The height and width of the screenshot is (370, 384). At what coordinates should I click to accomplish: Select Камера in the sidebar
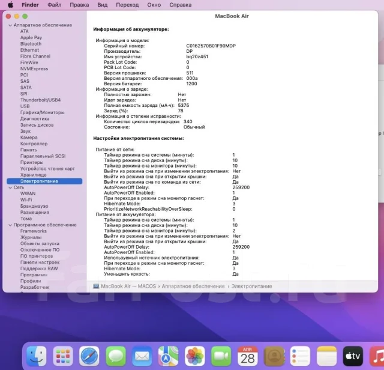[29, 138]
